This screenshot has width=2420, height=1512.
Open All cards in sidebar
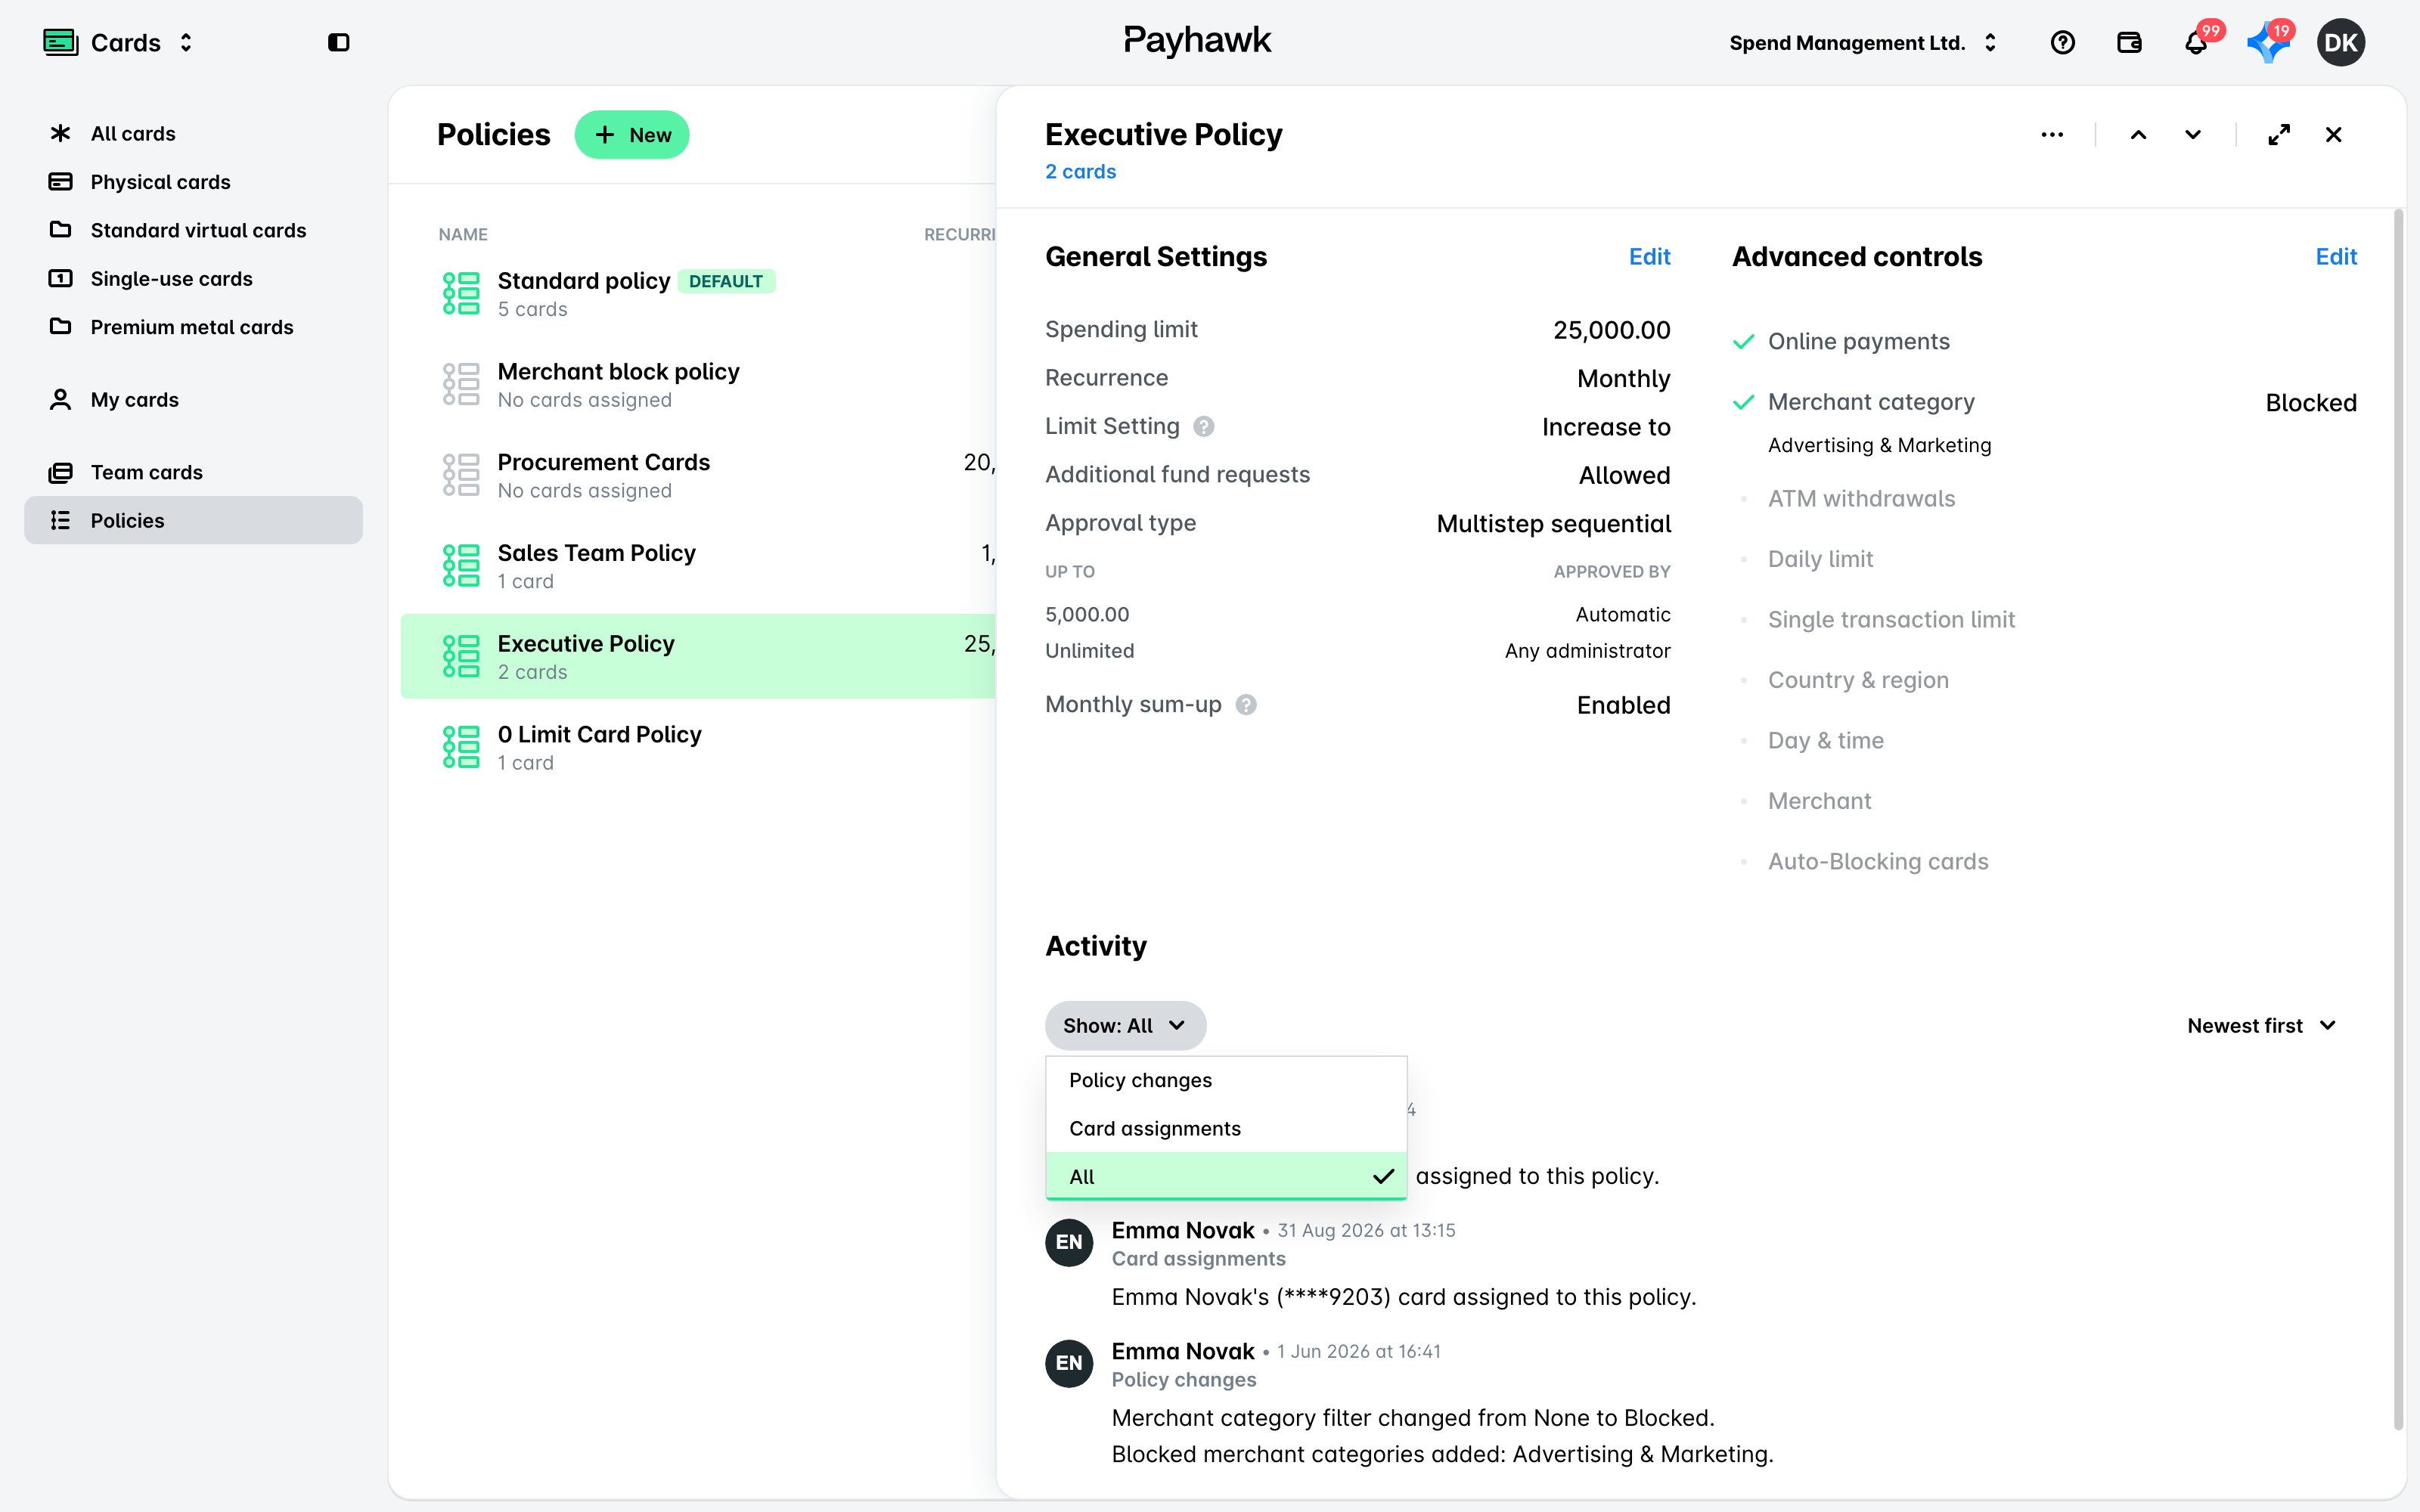tap(193, 133)
